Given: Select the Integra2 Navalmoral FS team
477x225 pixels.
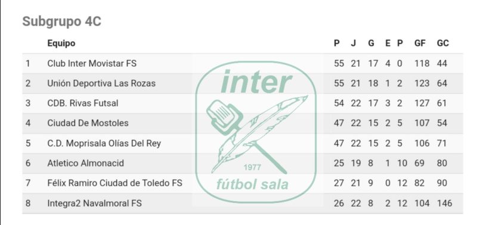Looking at the screenshot, I should (x=94, y=203).
